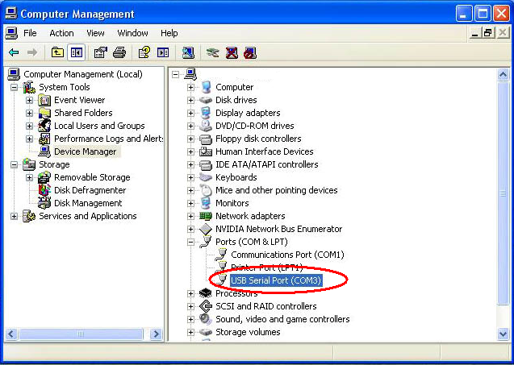Image resolution: width=514 pixels, height=365 pixels.
Task: Select NVIDIA Network Bus Enumerator
Action: tap(278, 229)
